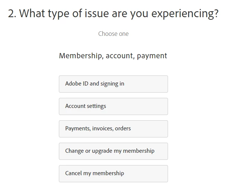Click the 'Adobe ID and signing in' label text
The image size is (225, 186).
[x=95, y=84]
